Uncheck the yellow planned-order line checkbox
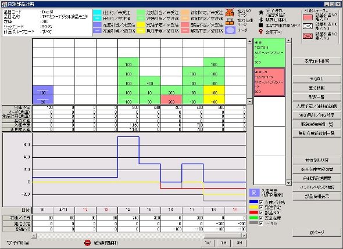The height and width of the screenshot is (249, 343). pos(261,207)
